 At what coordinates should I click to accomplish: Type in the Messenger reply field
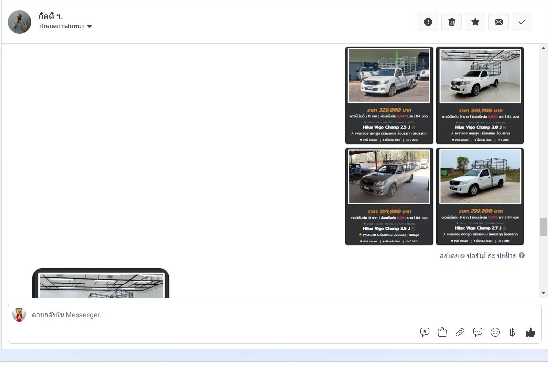pyautogui.click(x=220, y=315)
